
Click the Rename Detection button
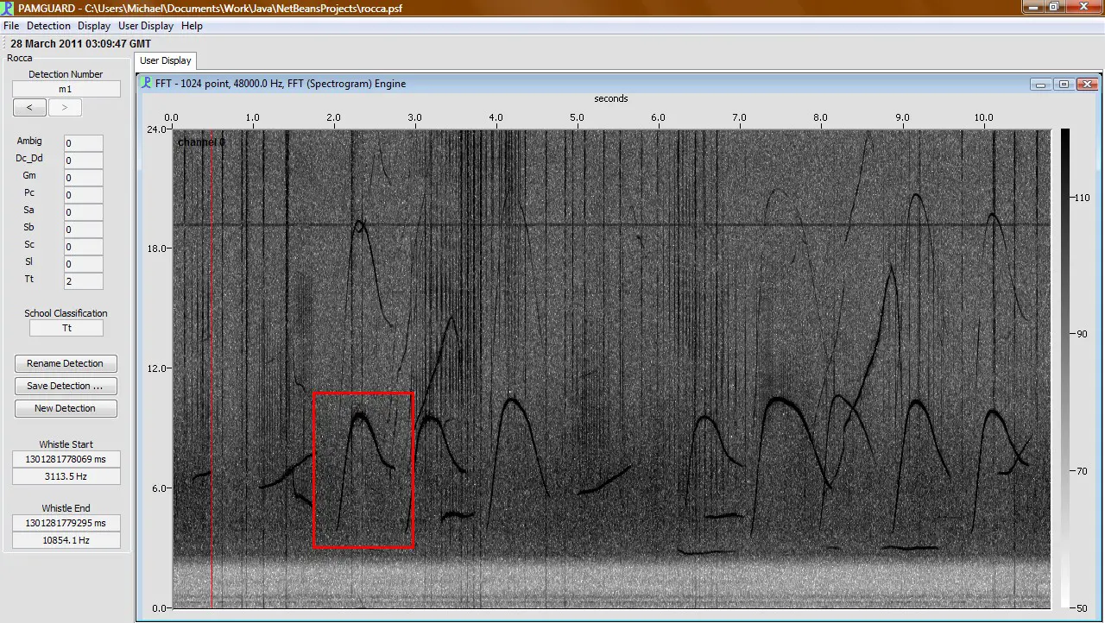tap(66, 363)
